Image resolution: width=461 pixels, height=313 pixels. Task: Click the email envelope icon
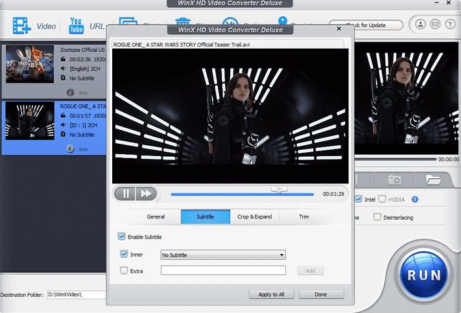tap(435, 24)
